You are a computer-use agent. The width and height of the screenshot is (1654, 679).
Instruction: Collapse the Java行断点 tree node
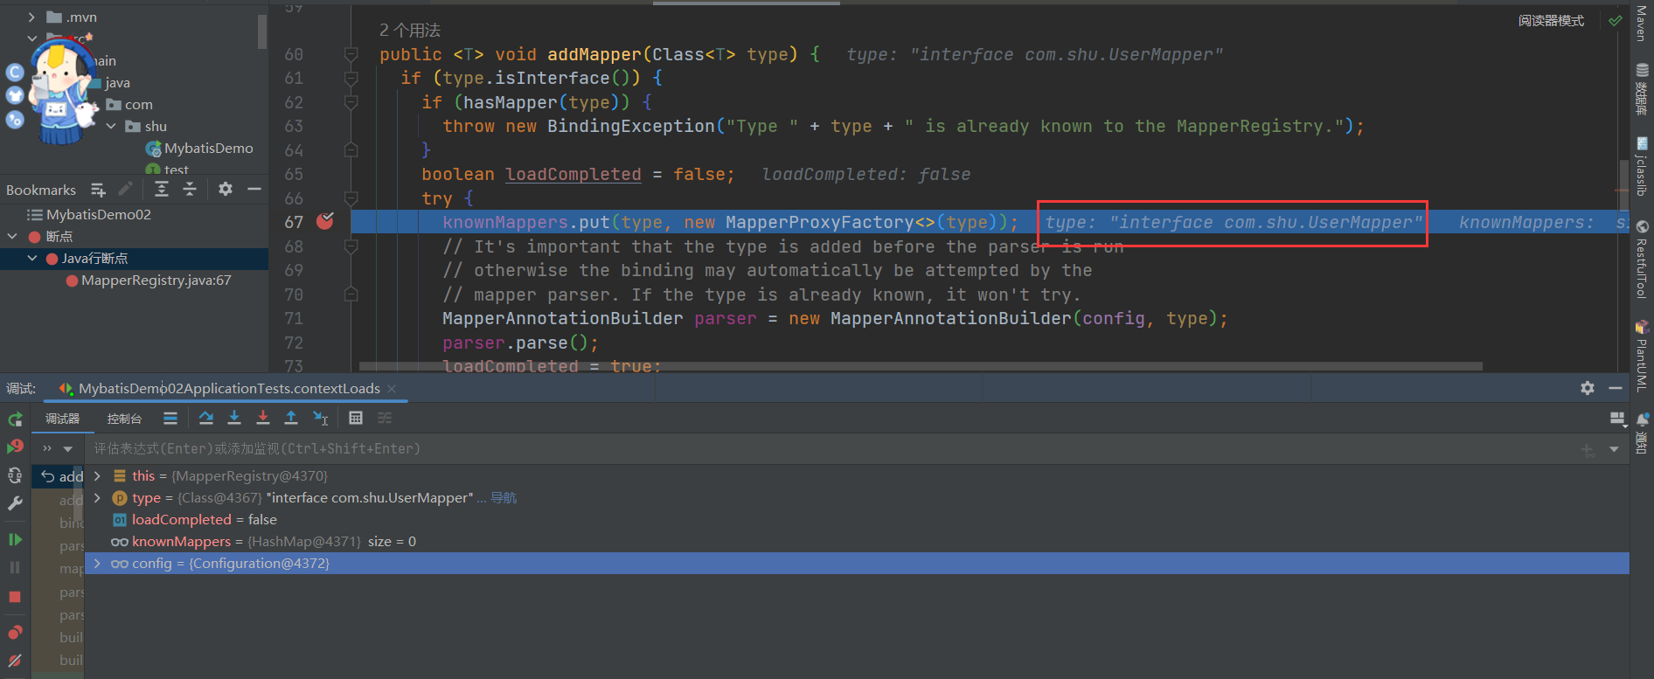coord(32,259)
